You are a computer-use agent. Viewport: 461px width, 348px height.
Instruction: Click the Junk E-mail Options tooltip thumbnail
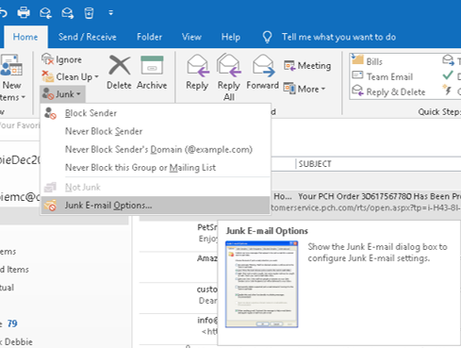(x=261, y=284)
